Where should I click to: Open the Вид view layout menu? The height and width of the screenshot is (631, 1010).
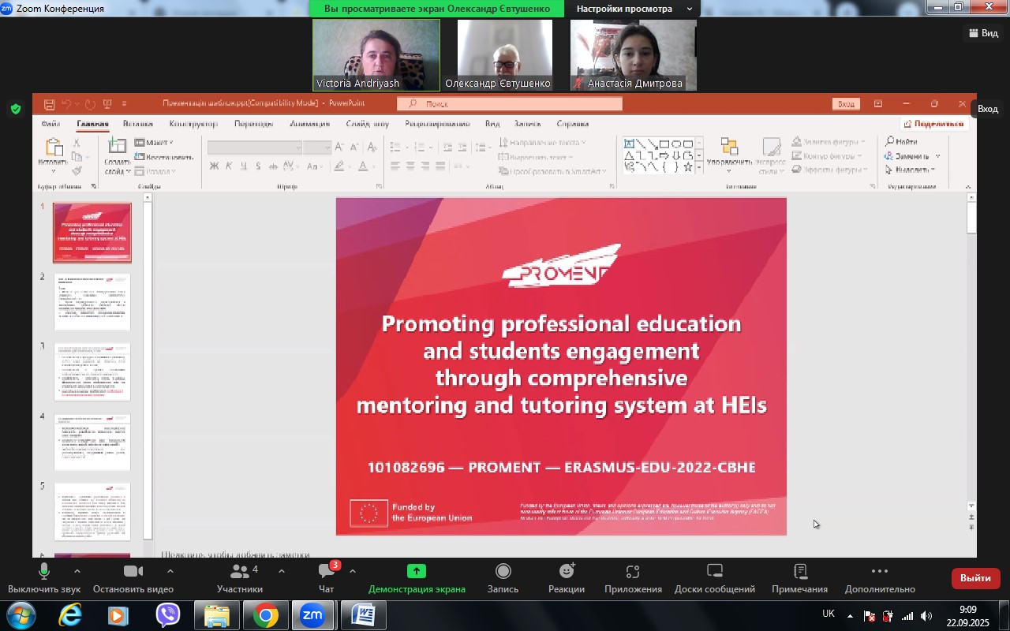[x=983, y=33]
